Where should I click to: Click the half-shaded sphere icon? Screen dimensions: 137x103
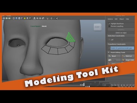click(40, 18)
